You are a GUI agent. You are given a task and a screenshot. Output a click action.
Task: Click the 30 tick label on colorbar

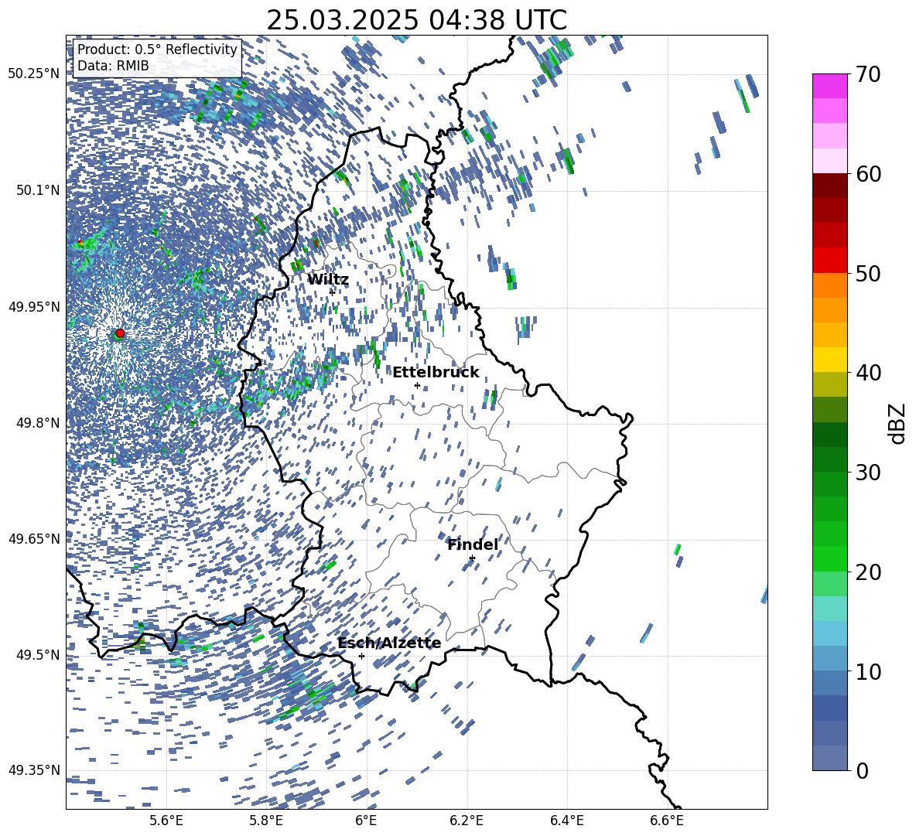(x=868, y=472)
